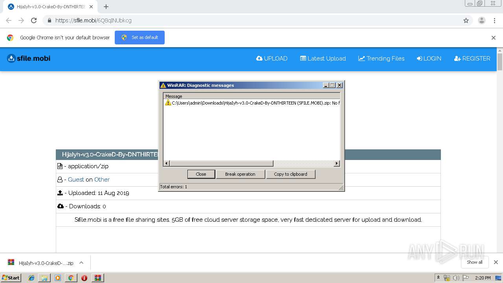Open a new tab with the plus button
The width and height of the screenshot is (503, 283).
106,7
